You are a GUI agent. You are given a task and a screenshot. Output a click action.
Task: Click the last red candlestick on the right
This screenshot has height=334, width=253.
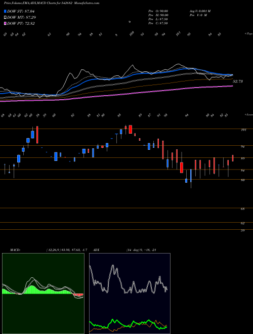click(x=233, y=158)
